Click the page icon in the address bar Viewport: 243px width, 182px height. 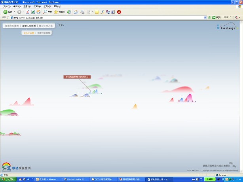[12, 18]
